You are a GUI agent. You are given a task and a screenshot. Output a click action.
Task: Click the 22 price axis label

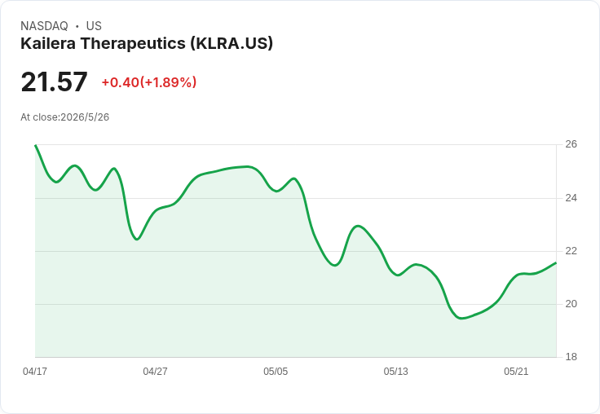[571, 251]
